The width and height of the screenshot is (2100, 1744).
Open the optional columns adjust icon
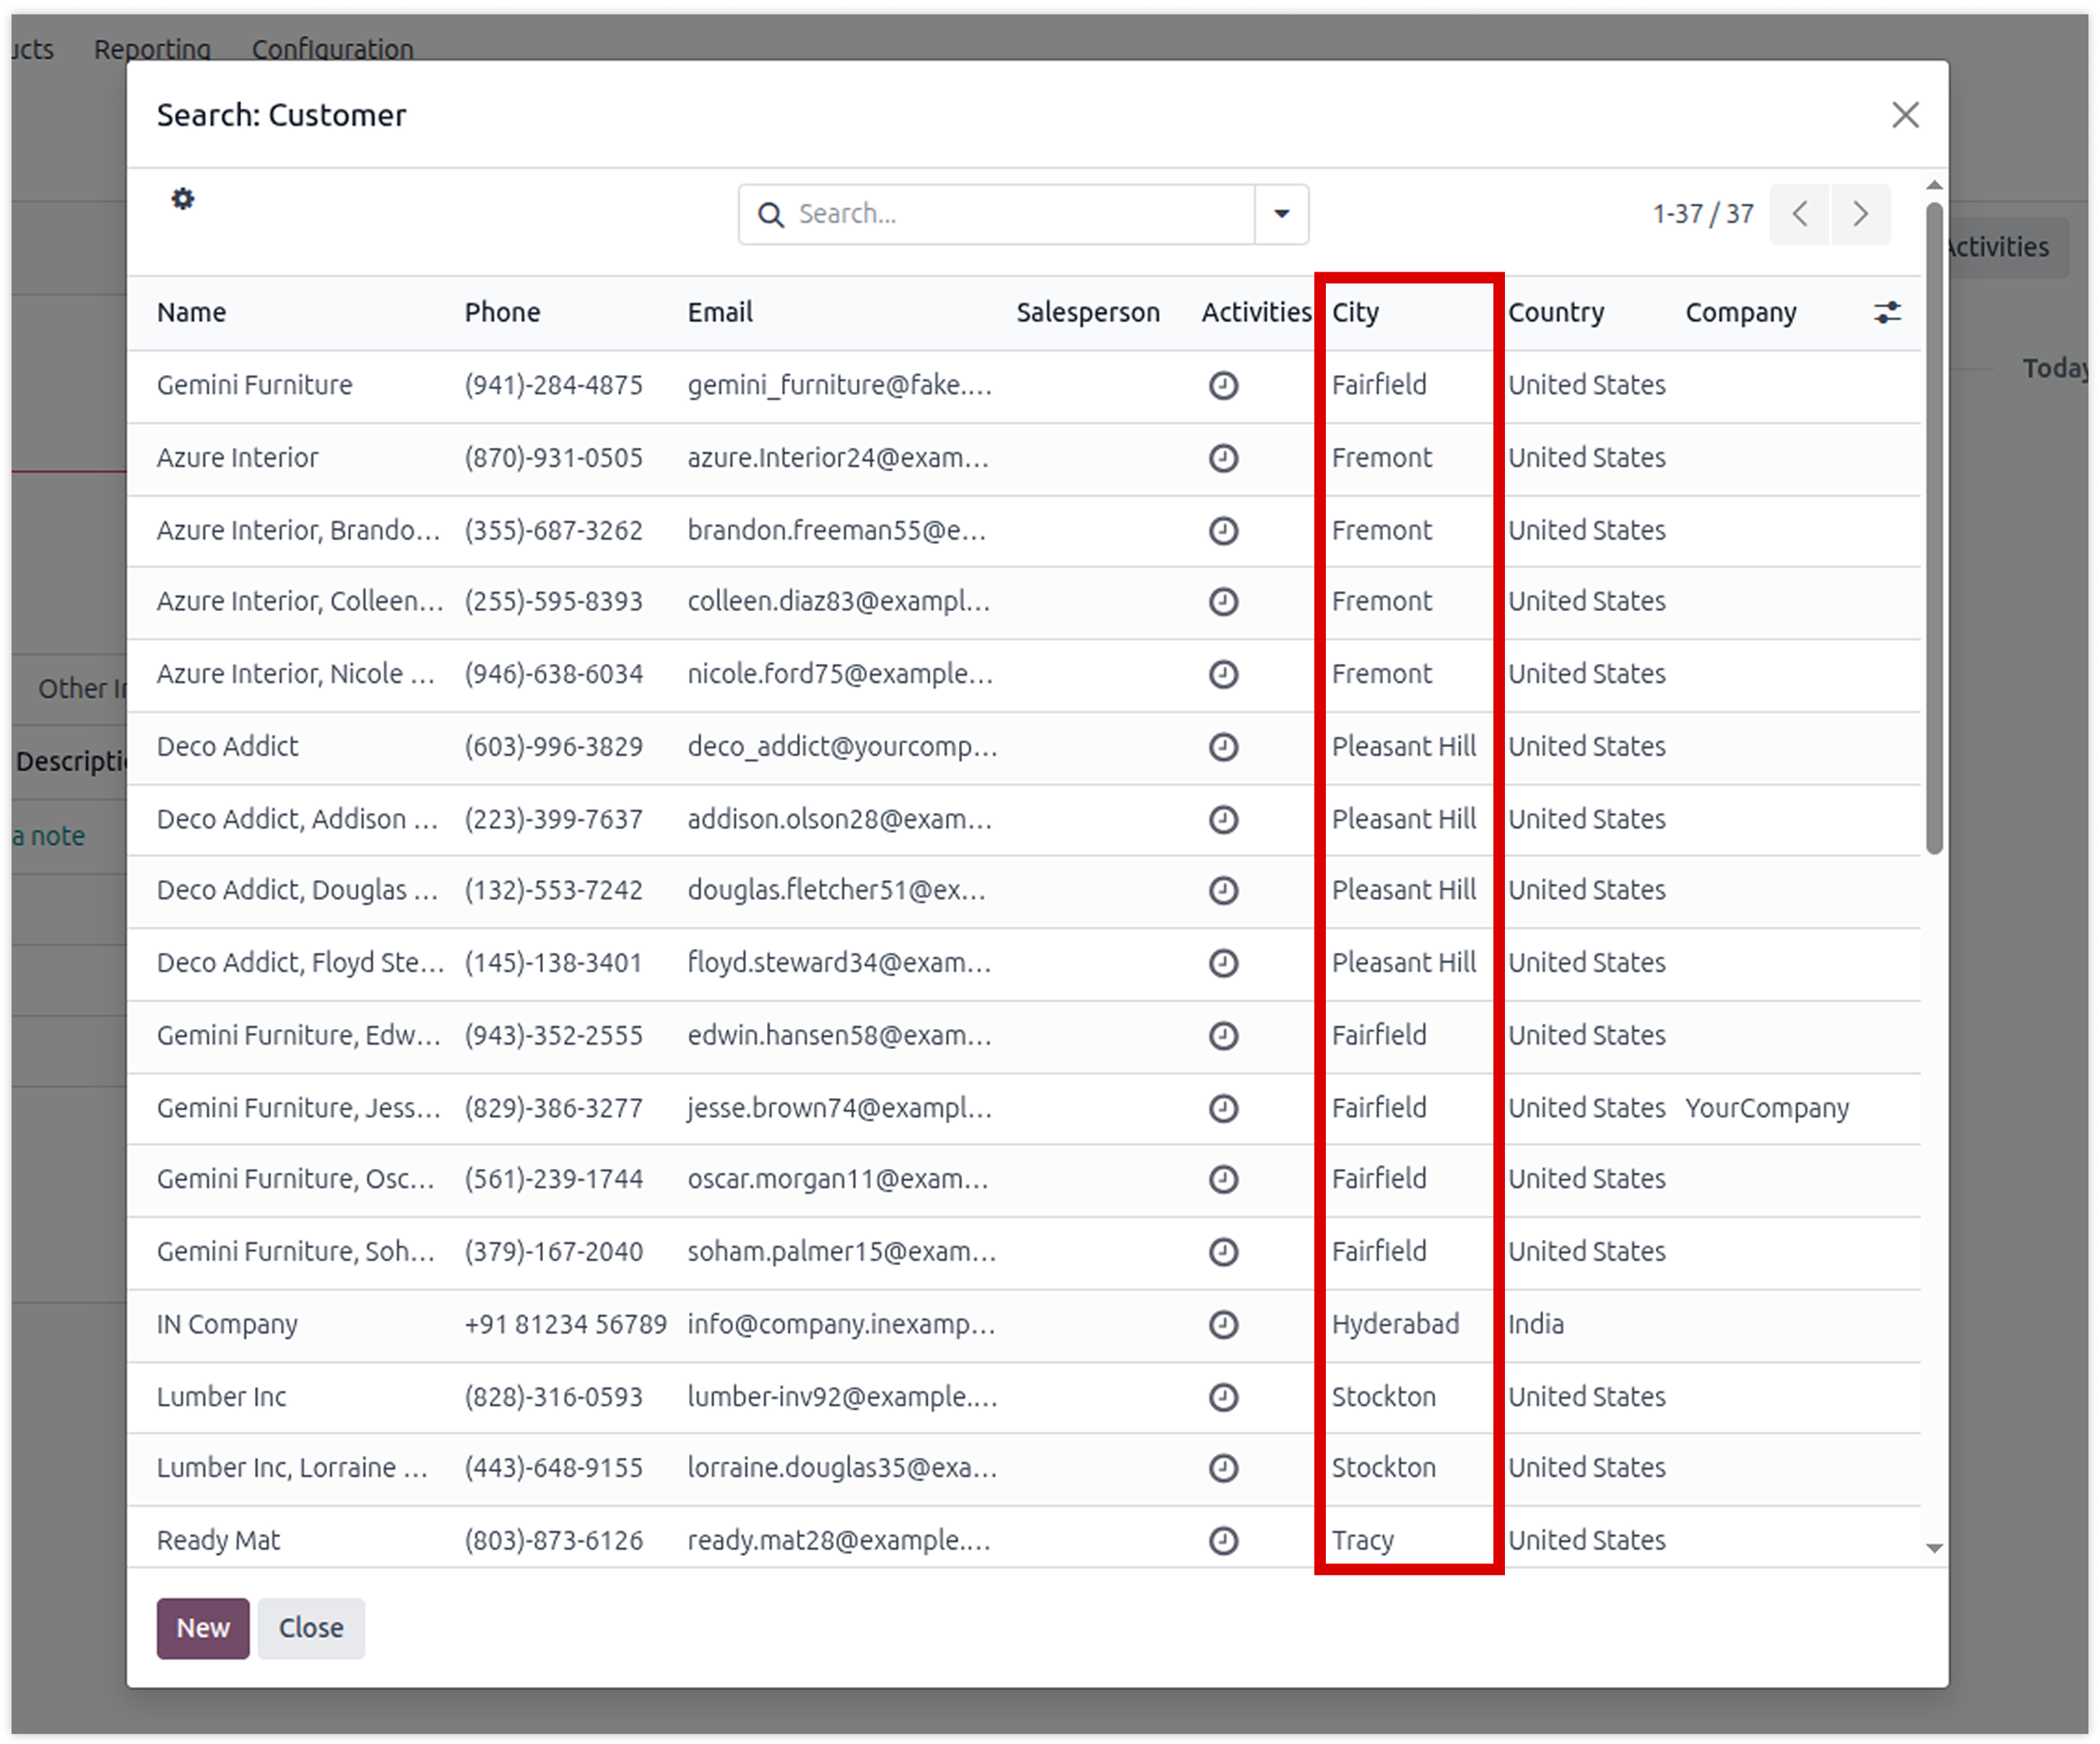click(x=1886, y=312)
